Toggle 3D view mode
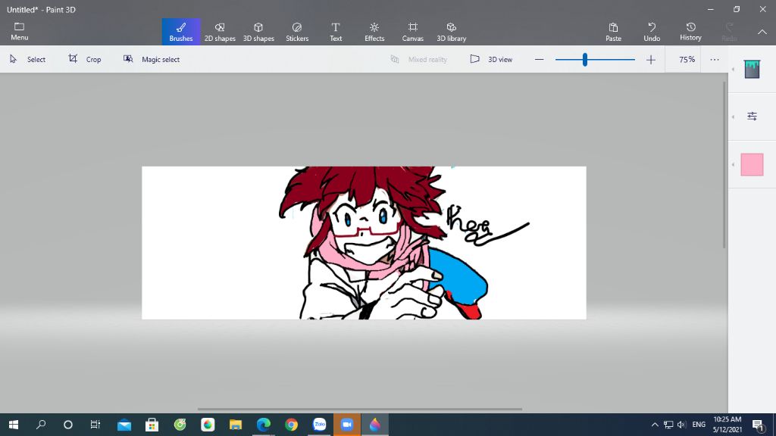The height and width of the screenshot is (436, 776). coord(491,59)
